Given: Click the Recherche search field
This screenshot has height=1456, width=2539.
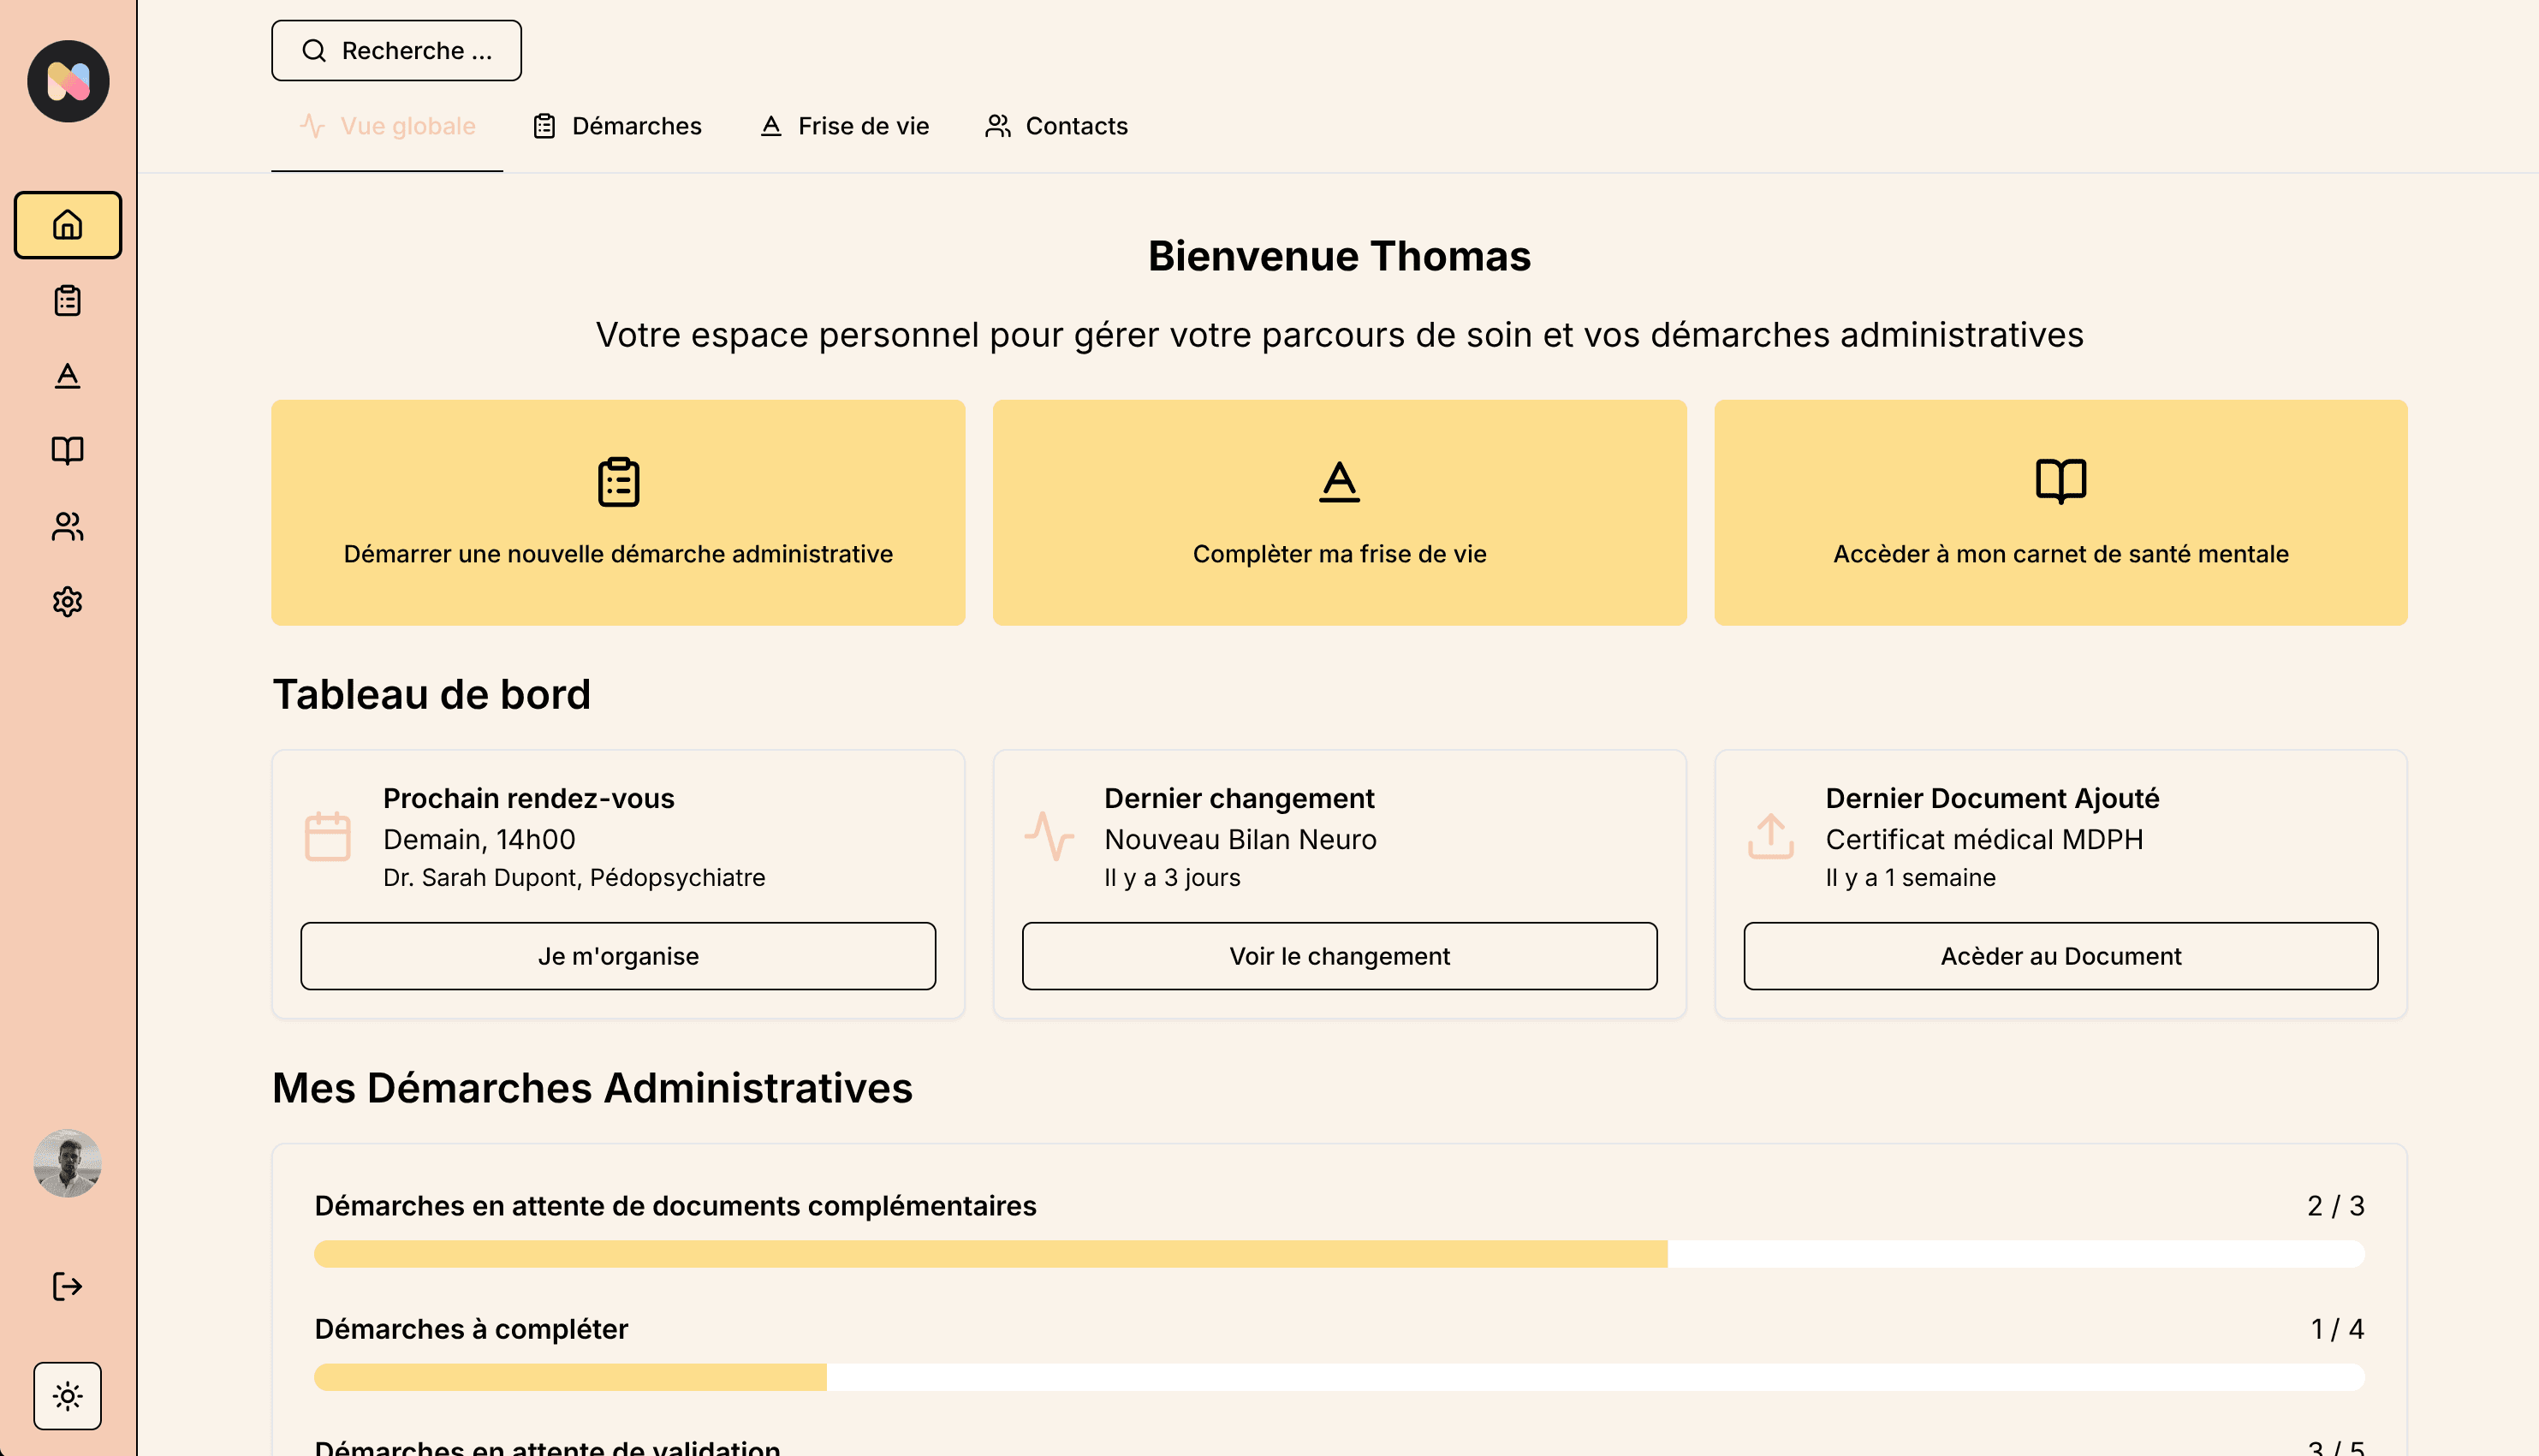Looking at the screenshot, I should tap(396, 50).
